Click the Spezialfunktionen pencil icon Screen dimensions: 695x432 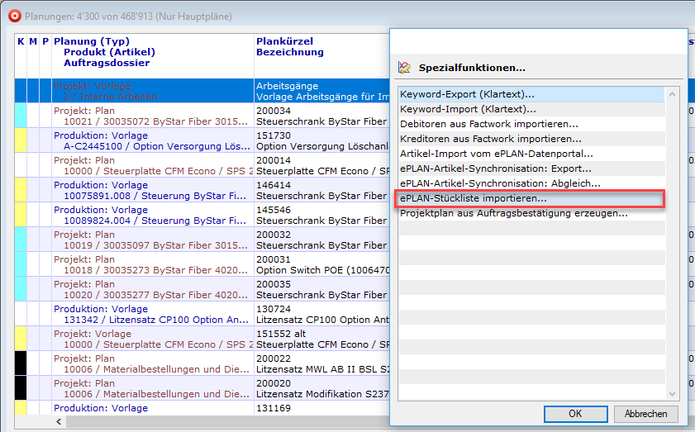point(404,68)
